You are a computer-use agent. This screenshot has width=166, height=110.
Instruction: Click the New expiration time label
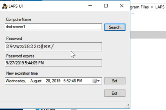click(x=22, y=73)
